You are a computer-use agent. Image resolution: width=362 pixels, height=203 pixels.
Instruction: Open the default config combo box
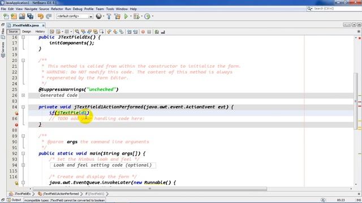(x=74, y=16)
